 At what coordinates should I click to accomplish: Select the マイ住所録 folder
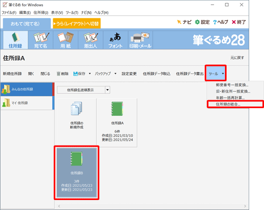tap(27, 103)
